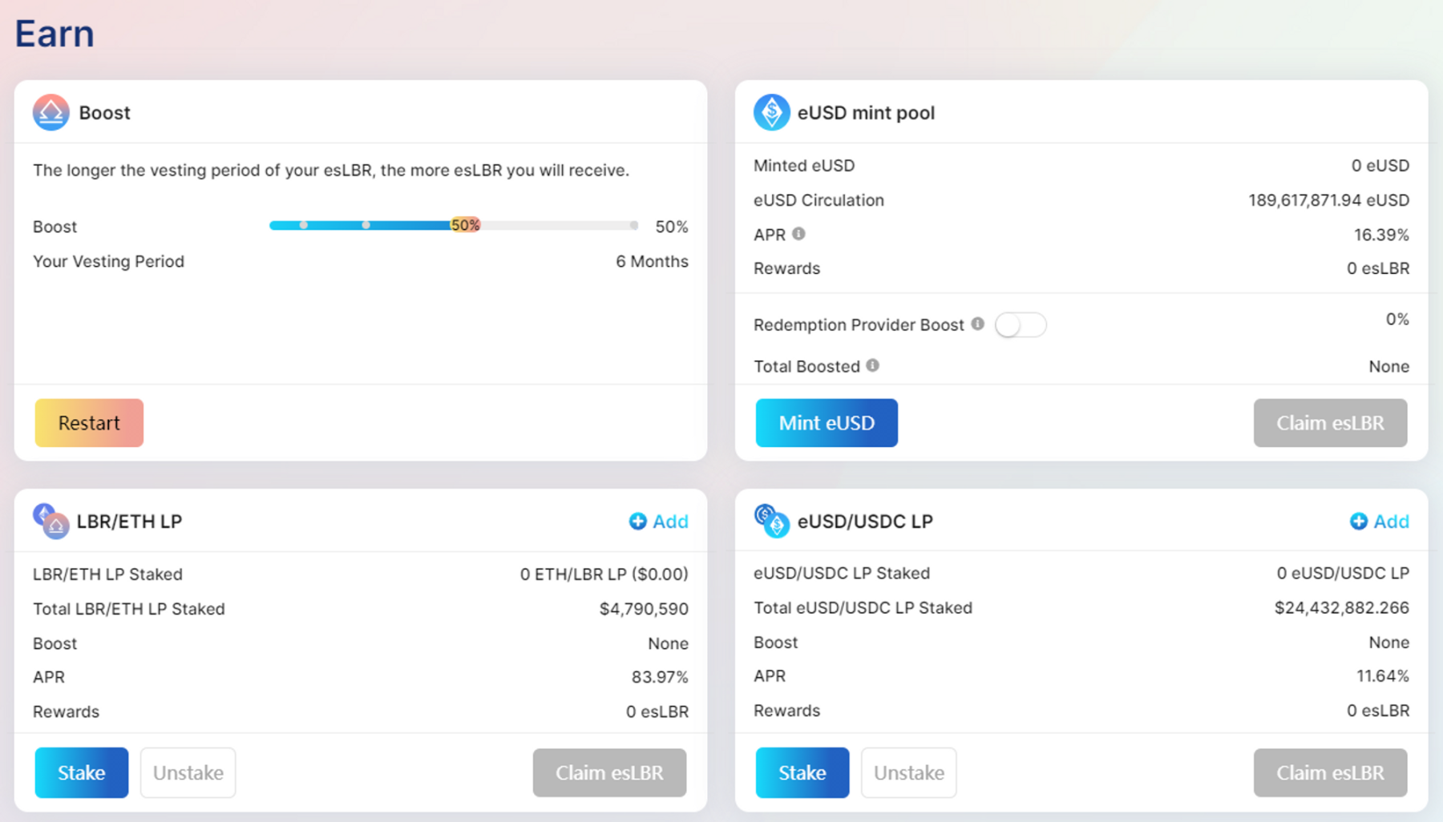1443x822 pixels.
Task: Click the second dot on the Boost slider
Action: (x=366, y=225)
